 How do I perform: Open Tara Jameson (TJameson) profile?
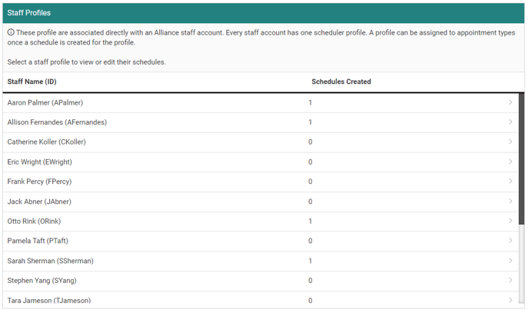point(48,300)
